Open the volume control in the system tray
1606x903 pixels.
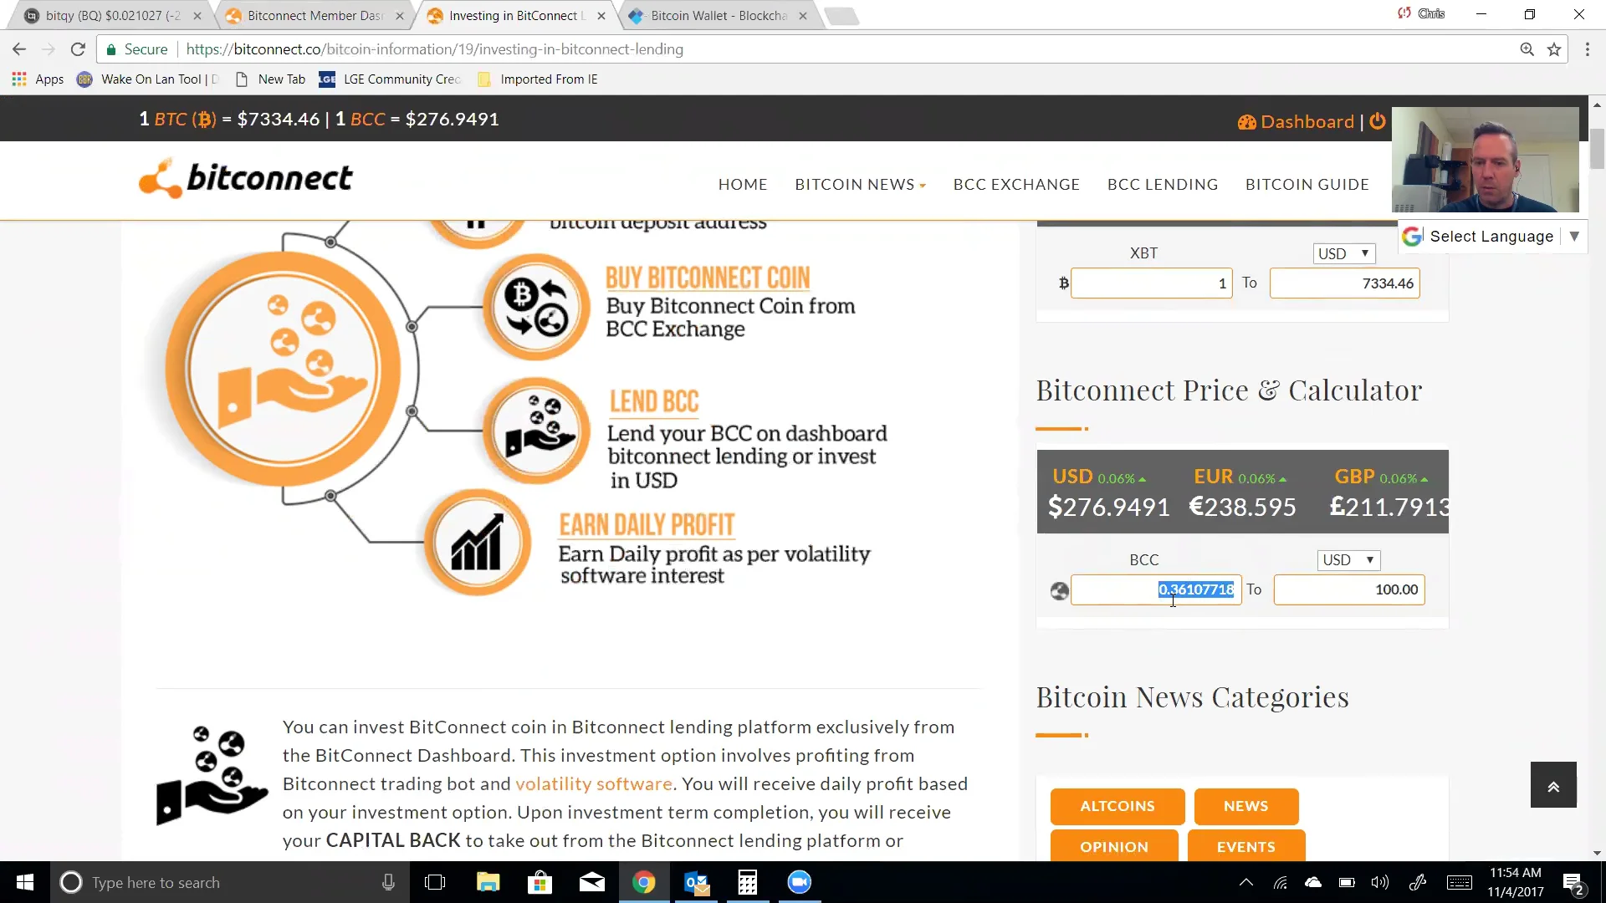pyautogui.click(x=1380, y=883)
